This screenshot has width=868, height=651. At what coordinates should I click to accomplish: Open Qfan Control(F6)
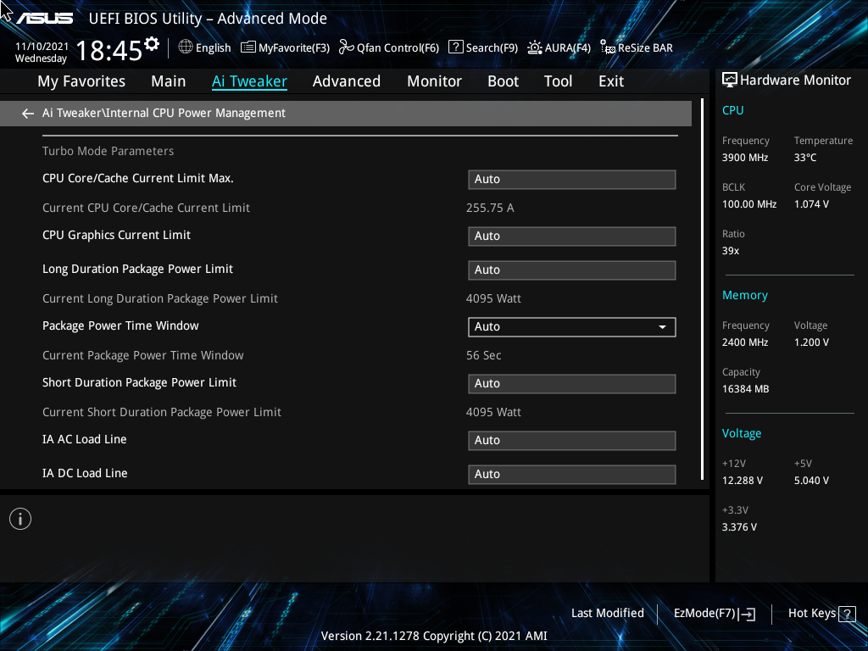pyautogui.click(x=389, y=47)
